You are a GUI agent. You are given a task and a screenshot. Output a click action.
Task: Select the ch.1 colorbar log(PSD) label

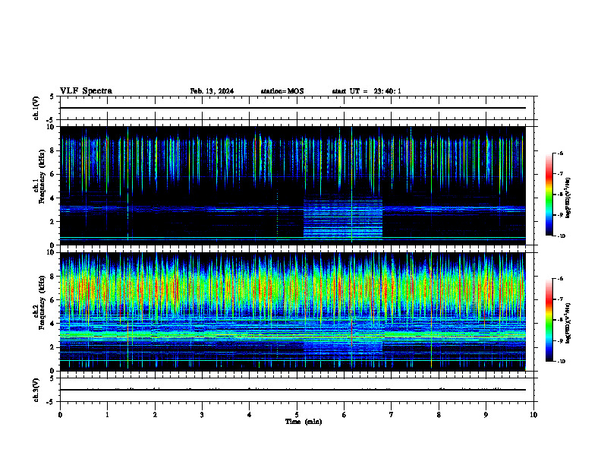568,198
